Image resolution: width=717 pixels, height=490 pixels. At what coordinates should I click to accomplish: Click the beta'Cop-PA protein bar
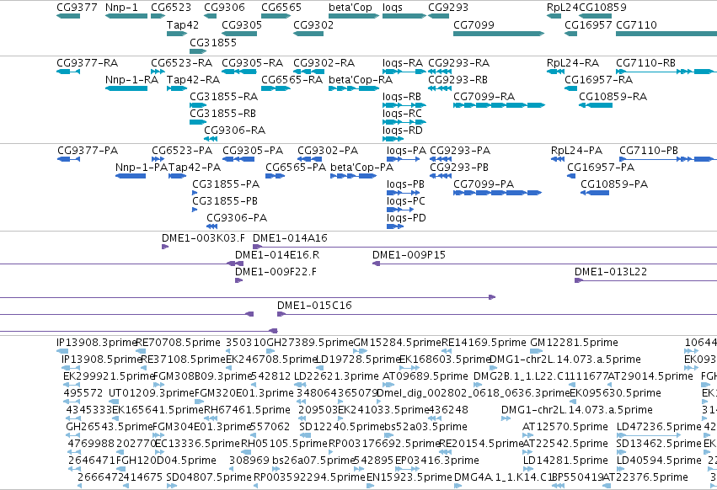pyautogui.click(x=354, y=176)
